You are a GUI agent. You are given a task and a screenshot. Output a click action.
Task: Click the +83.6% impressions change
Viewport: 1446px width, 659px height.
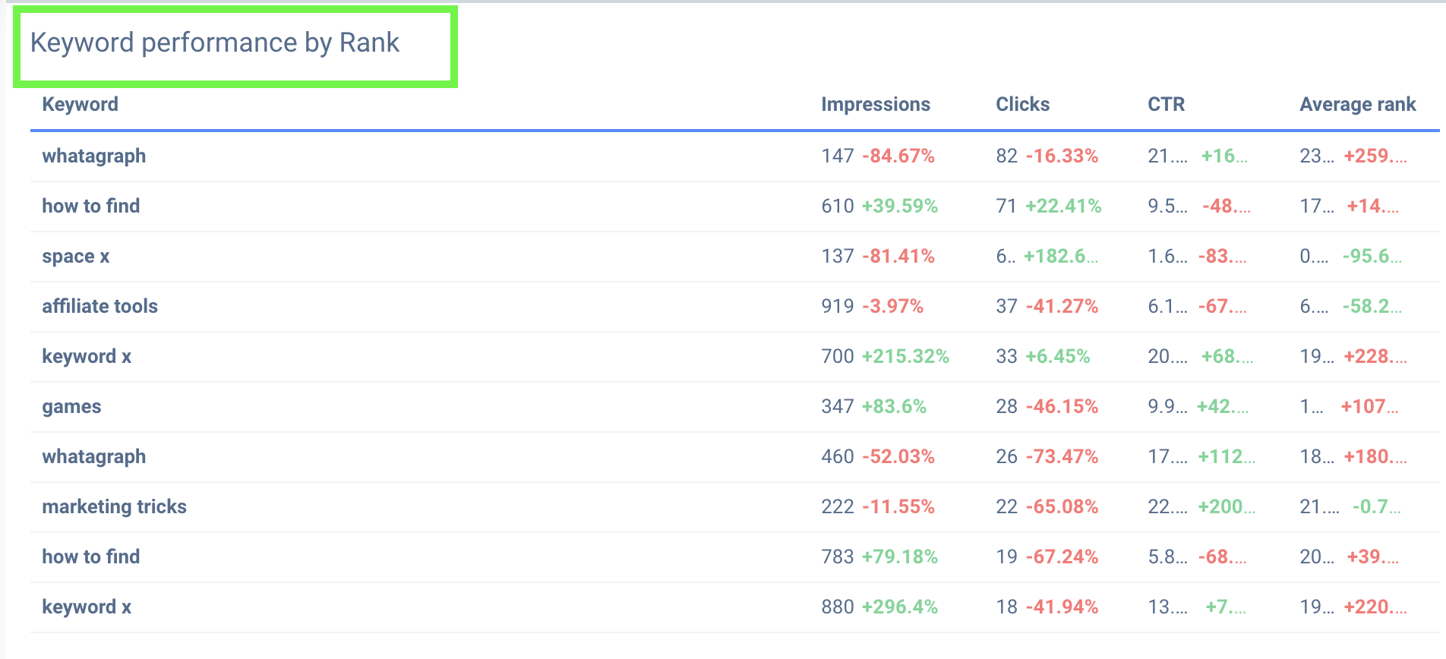click(895, 406)
